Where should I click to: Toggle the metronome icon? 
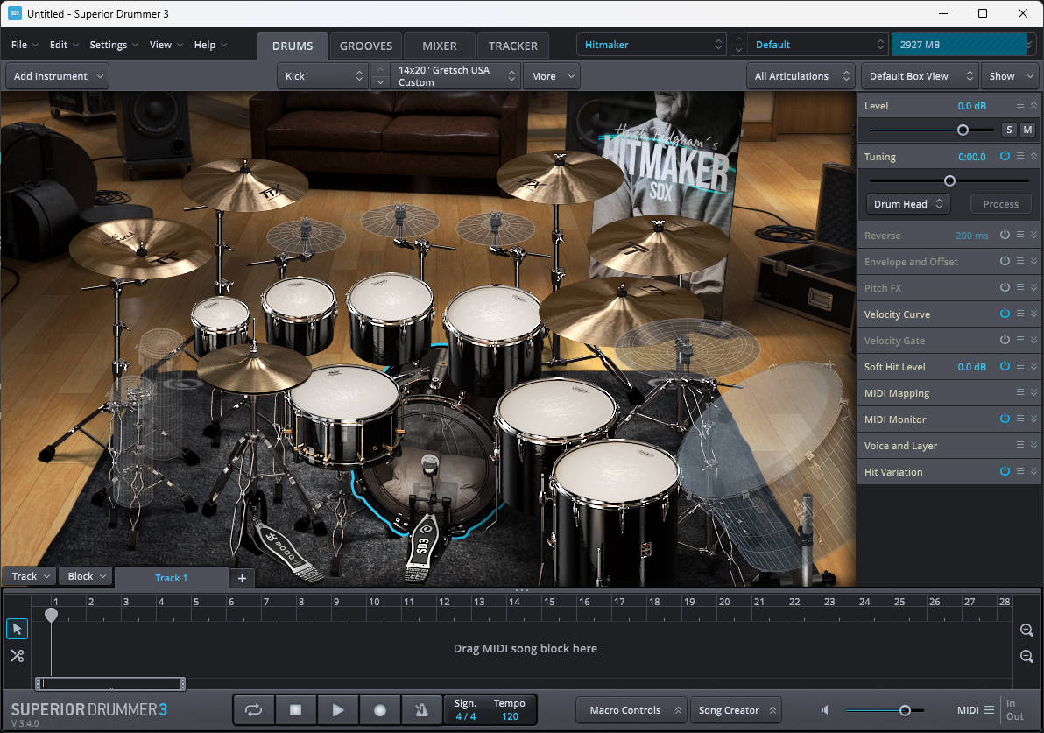pos(421,710)
